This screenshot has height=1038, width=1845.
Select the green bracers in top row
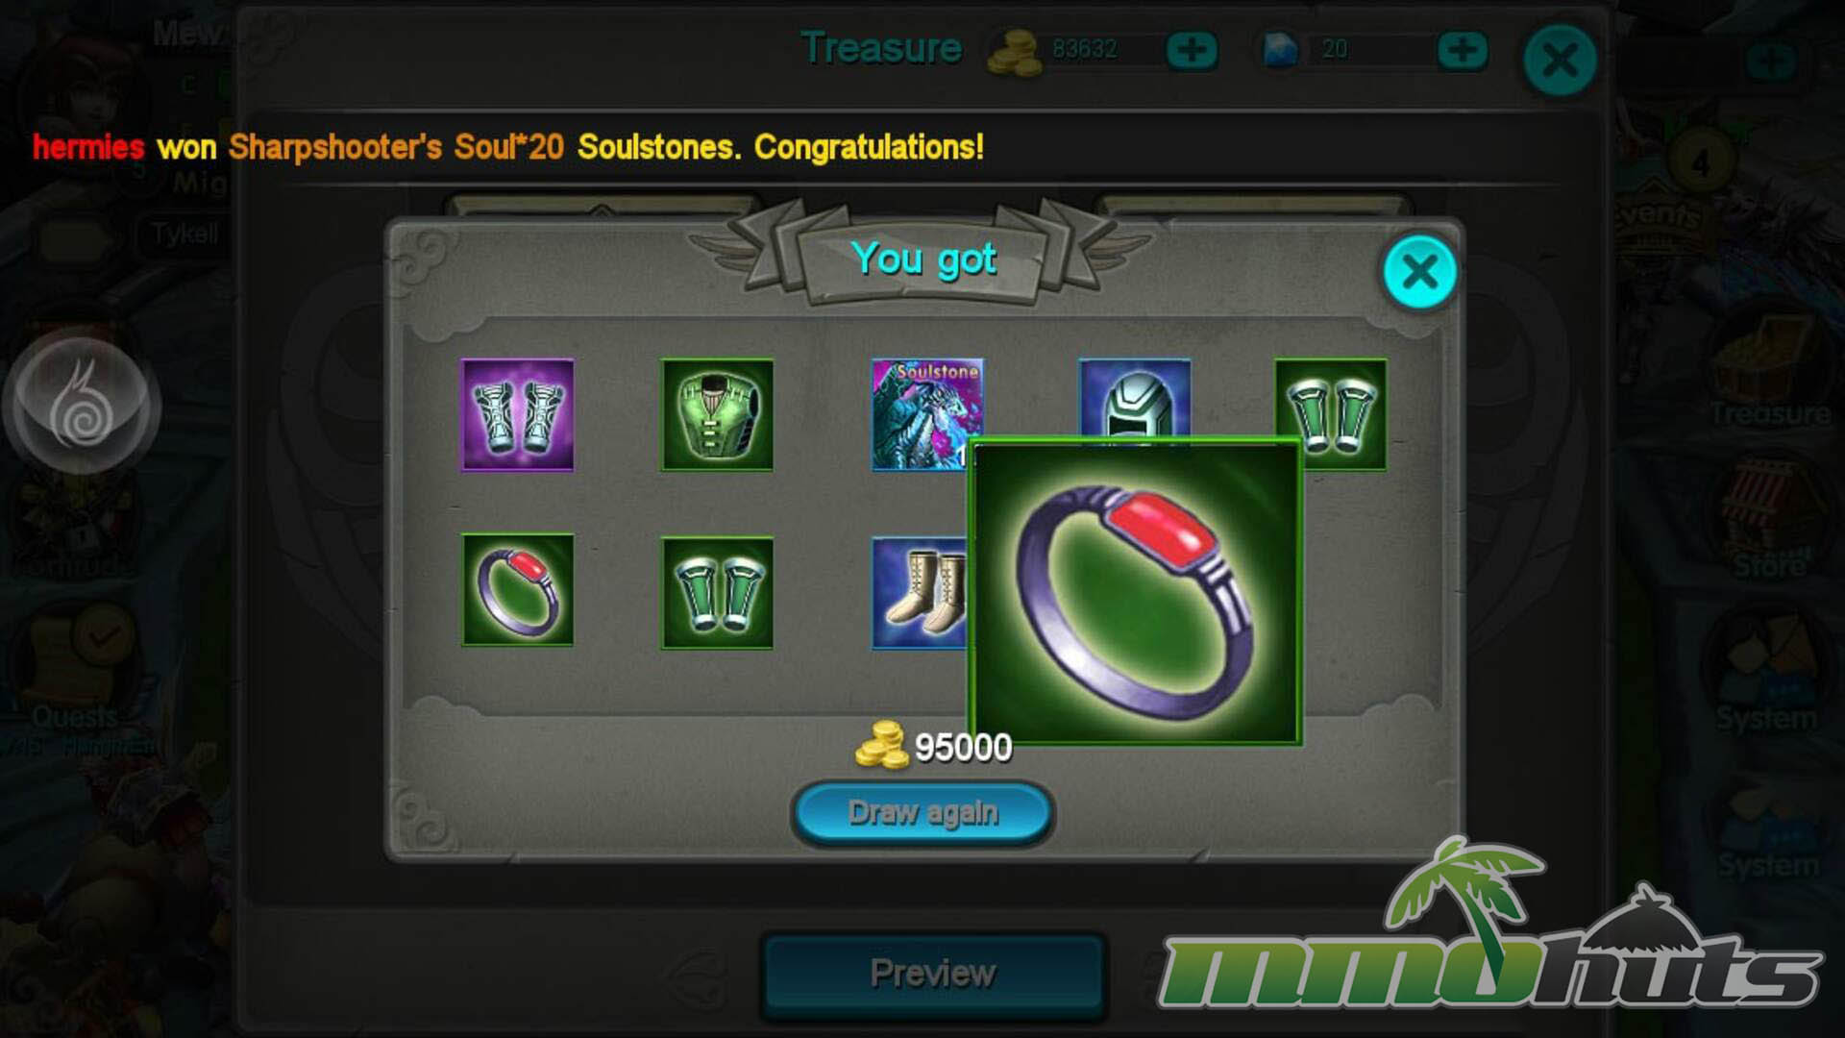pyautogui.click(x=1330, y=414)
